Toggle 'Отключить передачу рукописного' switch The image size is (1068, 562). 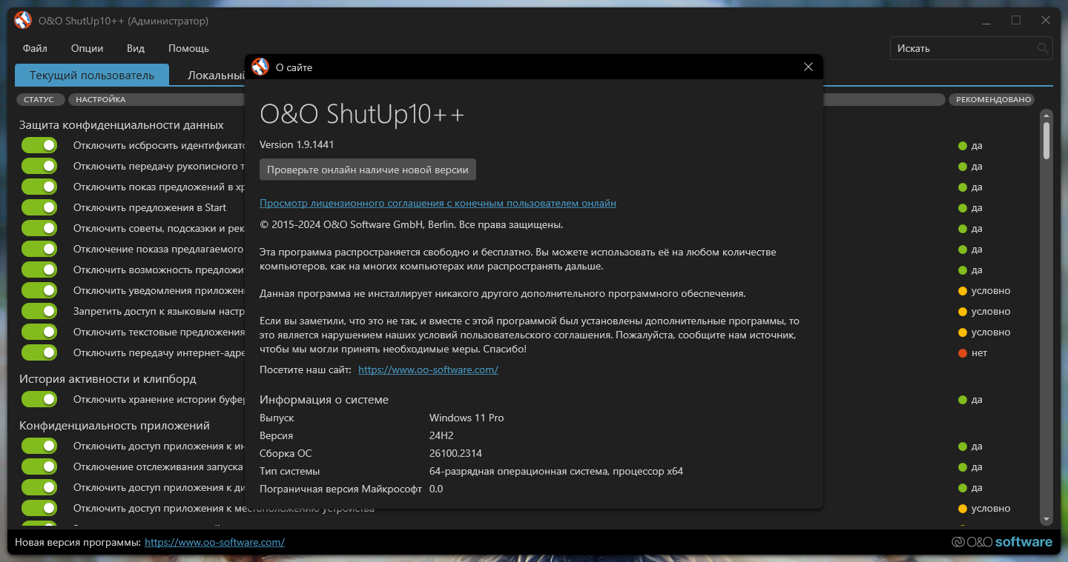(39, 166)
